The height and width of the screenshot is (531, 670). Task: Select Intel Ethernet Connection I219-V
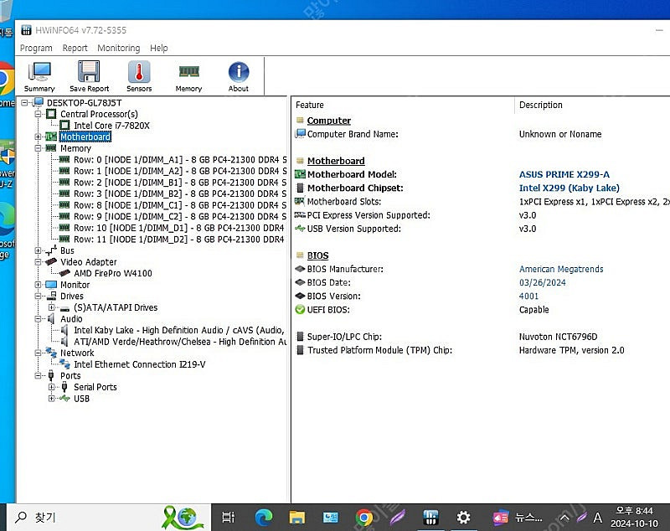click(139, 364)
